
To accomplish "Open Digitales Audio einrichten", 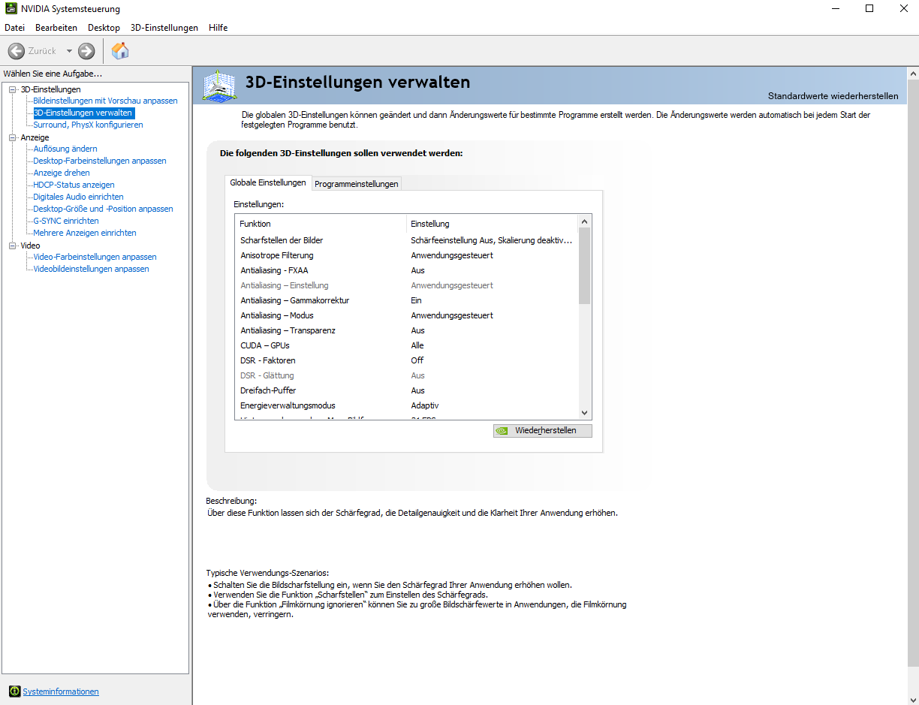I will click(x=78, y=197).
